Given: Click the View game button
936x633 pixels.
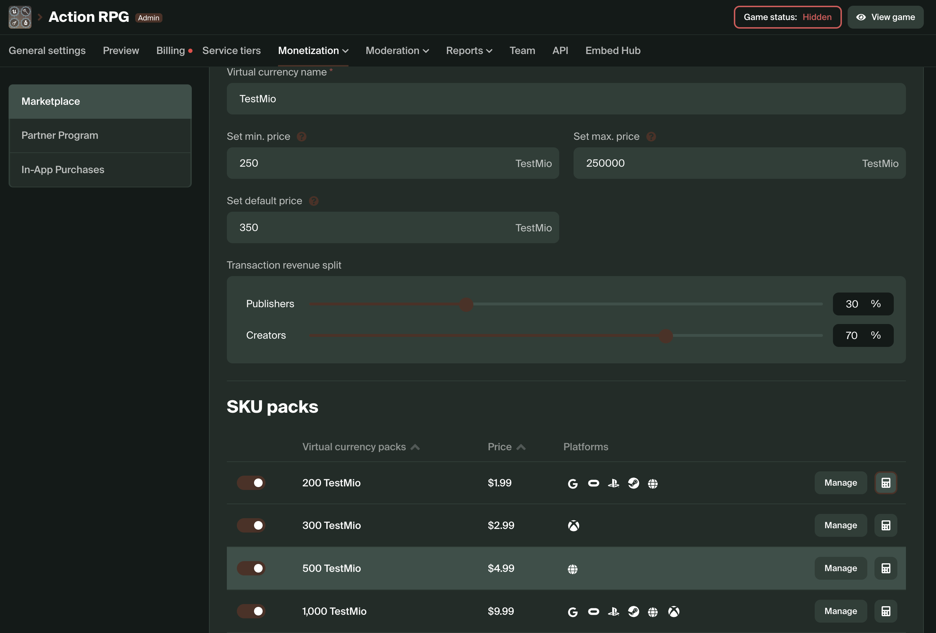Looking at the screenshot, I should (885, 17).
